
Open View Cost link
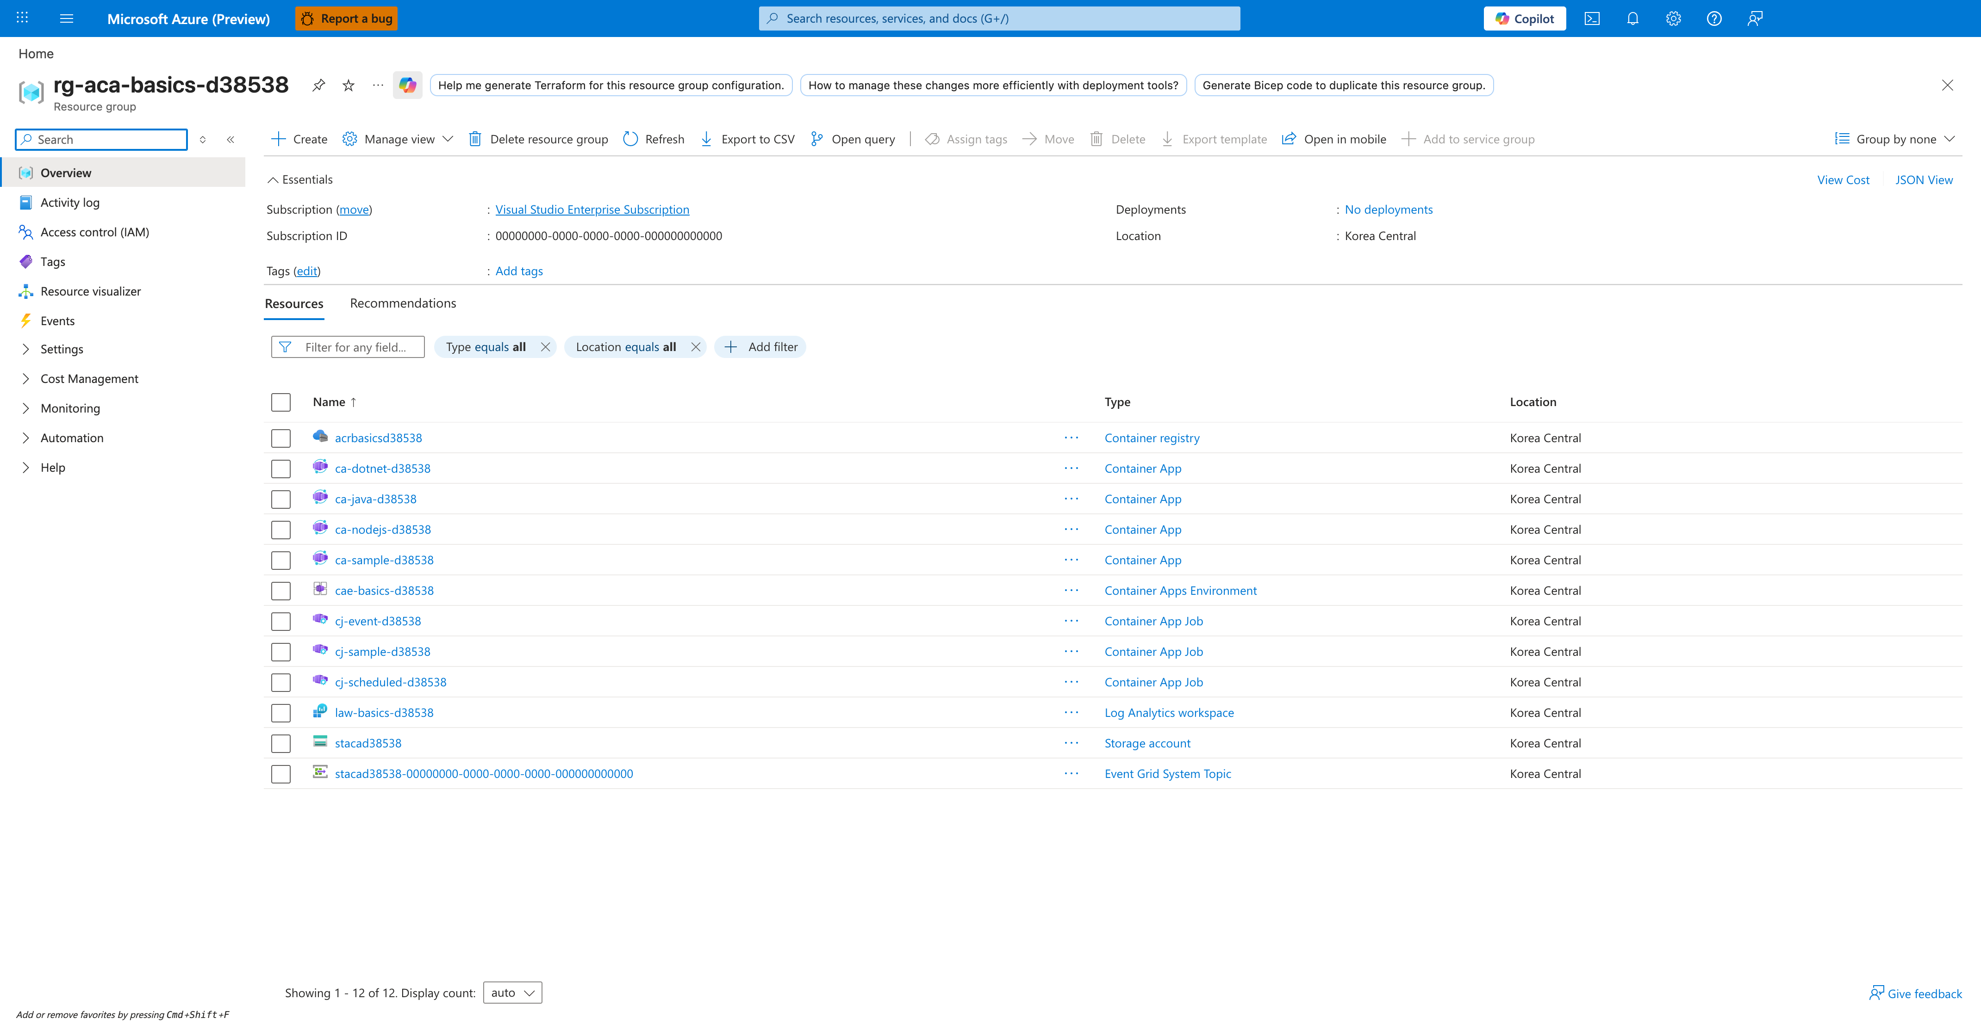(x=1843, y=180)
